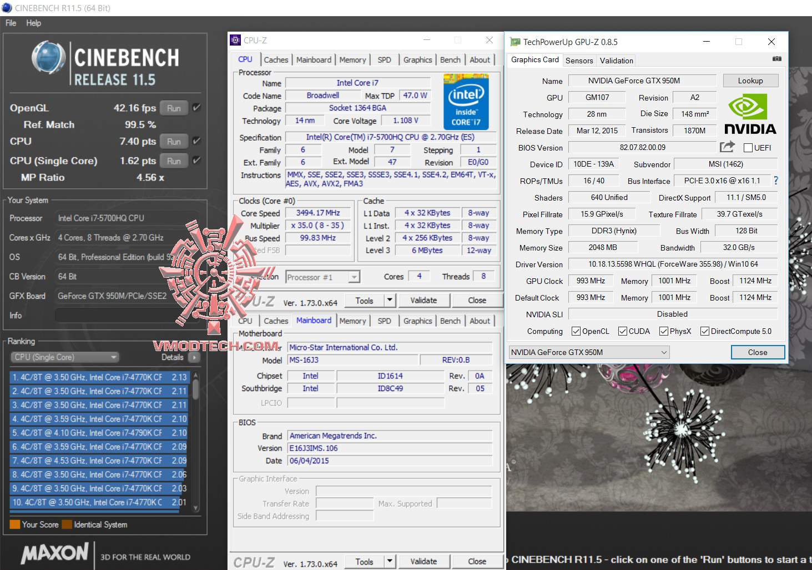Click Validate in the lower CPU-Z window
Viewport: 812px width, 570px height.
(x=423, y=562)
